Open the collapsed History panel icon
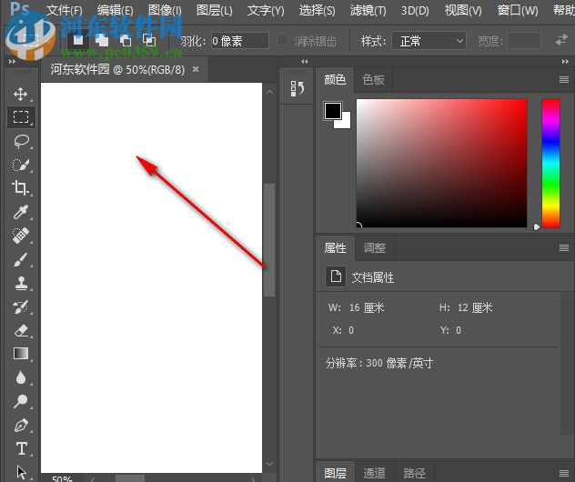 click(297, 88)
